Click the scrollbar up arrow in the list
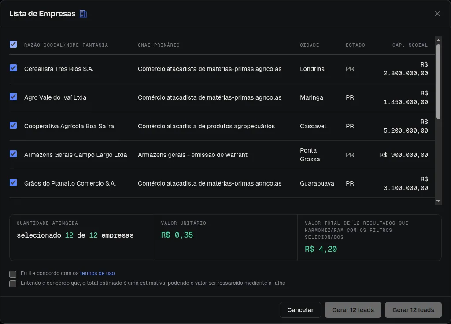 pyautogui.click(x=438, y=40)
